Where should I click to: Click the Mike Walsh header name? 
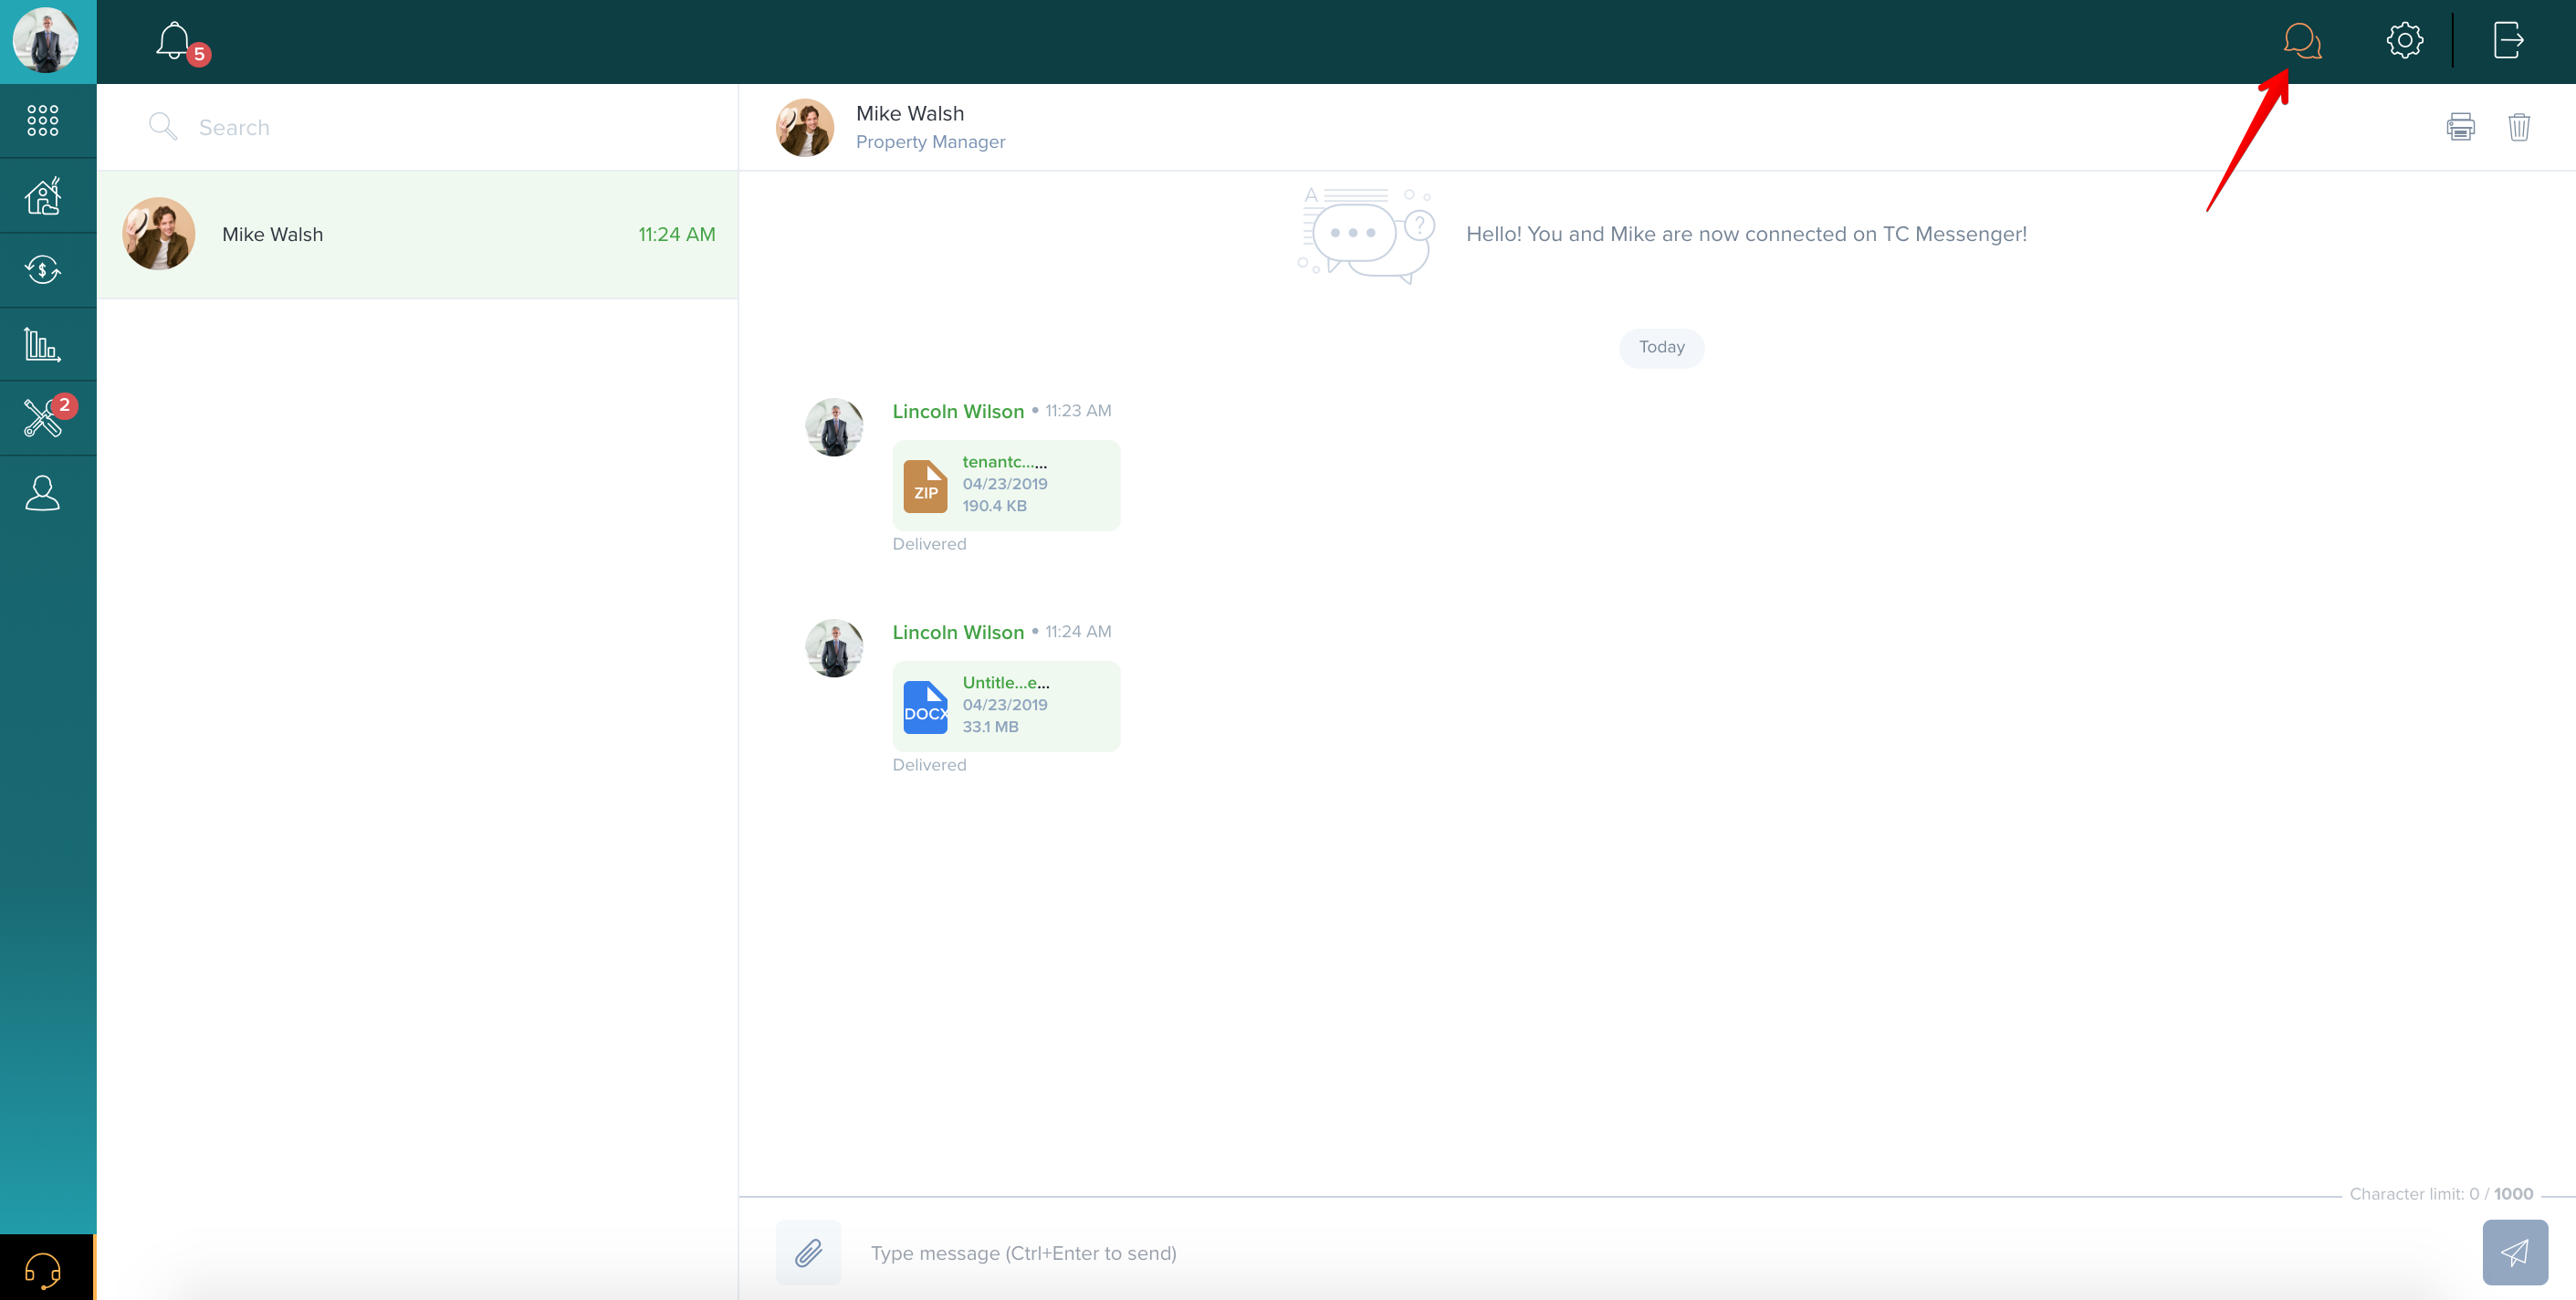coord(910,114)
